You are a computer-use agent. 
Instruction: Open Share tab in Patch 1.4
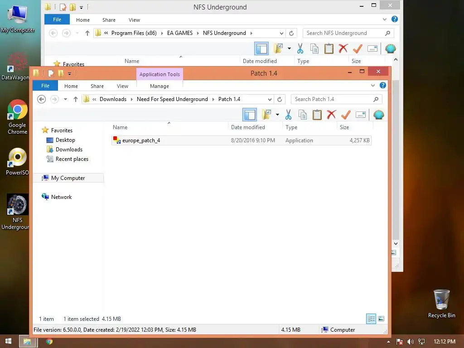click(97, 86)
